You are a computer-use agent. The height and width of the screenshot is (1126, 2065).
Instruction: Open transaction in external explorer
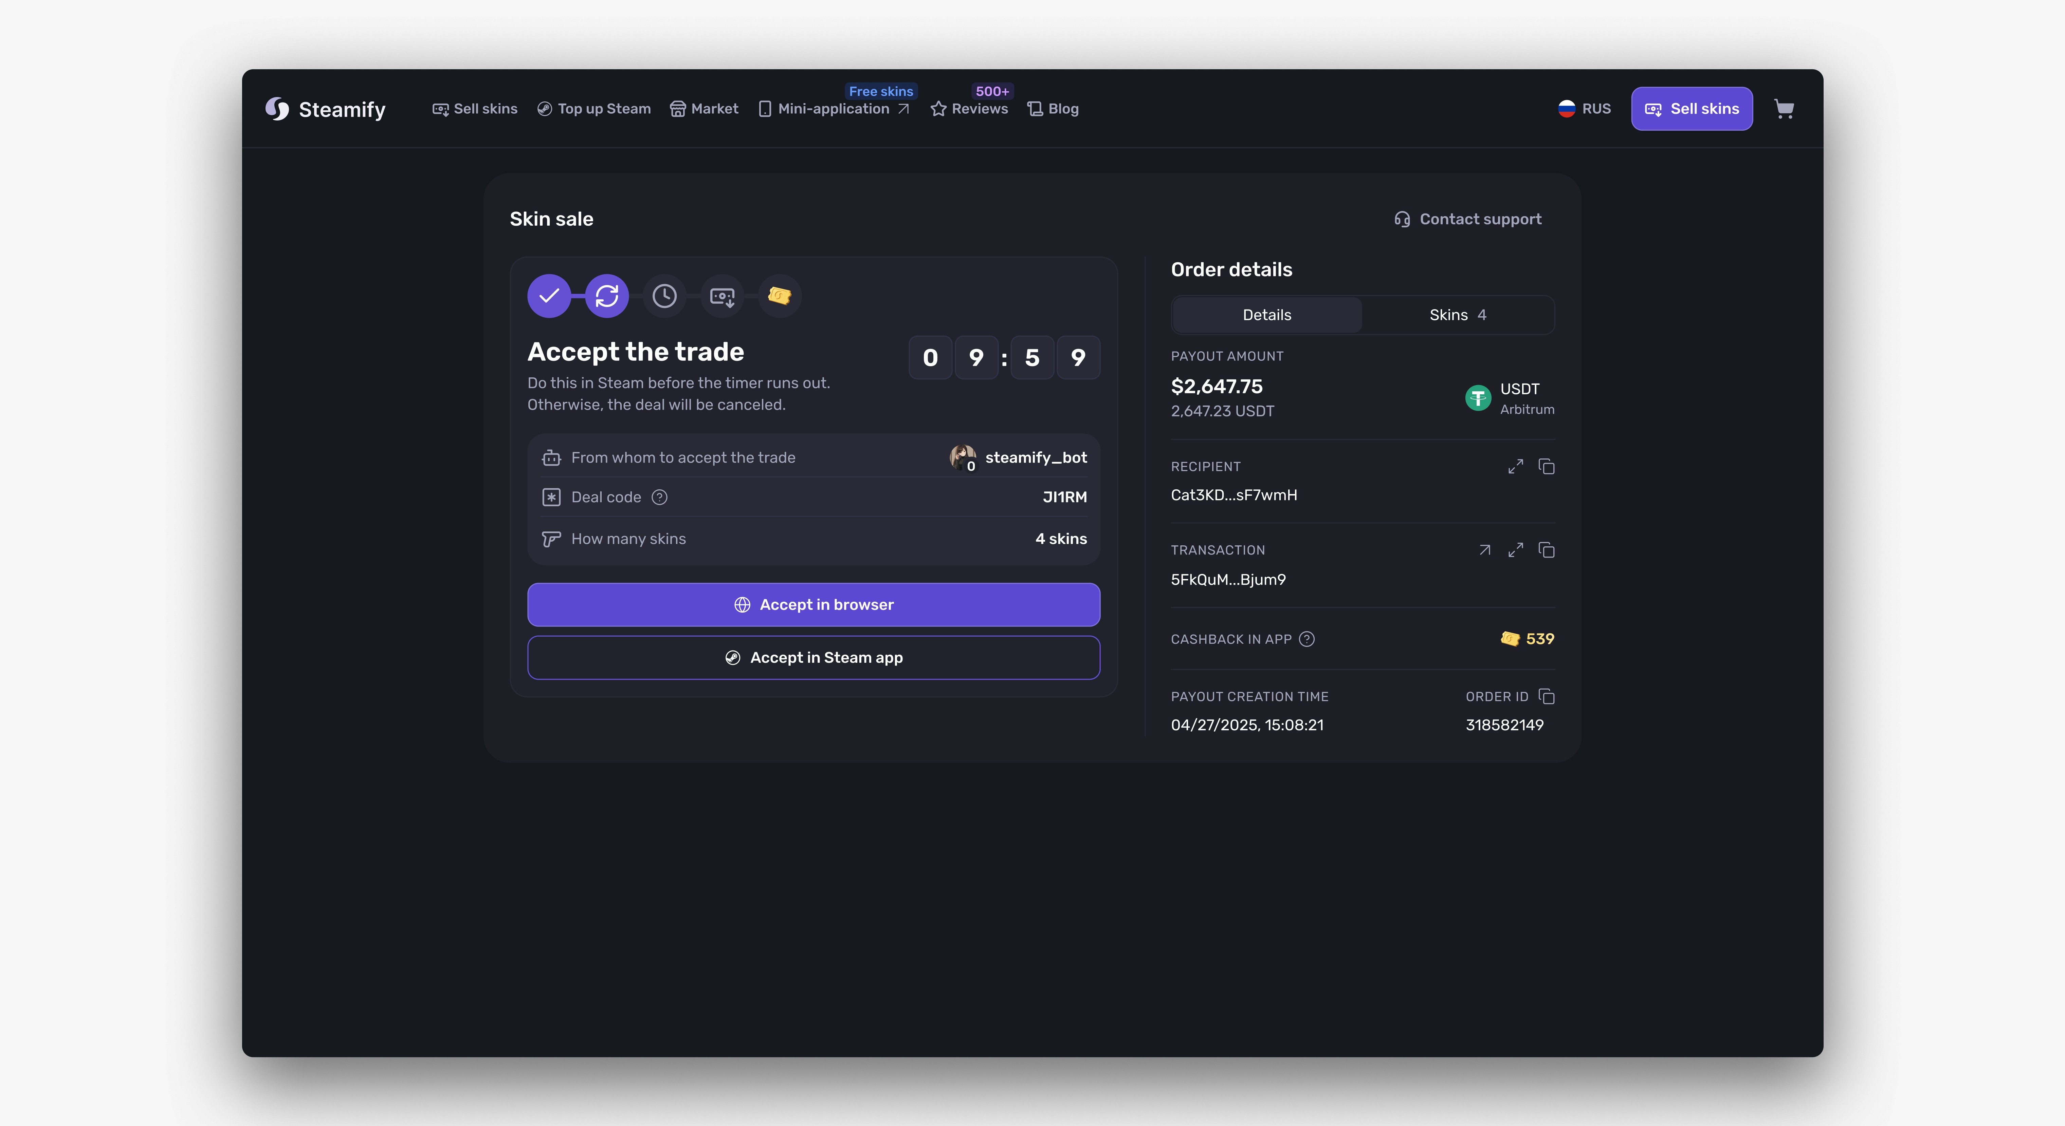coord(1485,550)
